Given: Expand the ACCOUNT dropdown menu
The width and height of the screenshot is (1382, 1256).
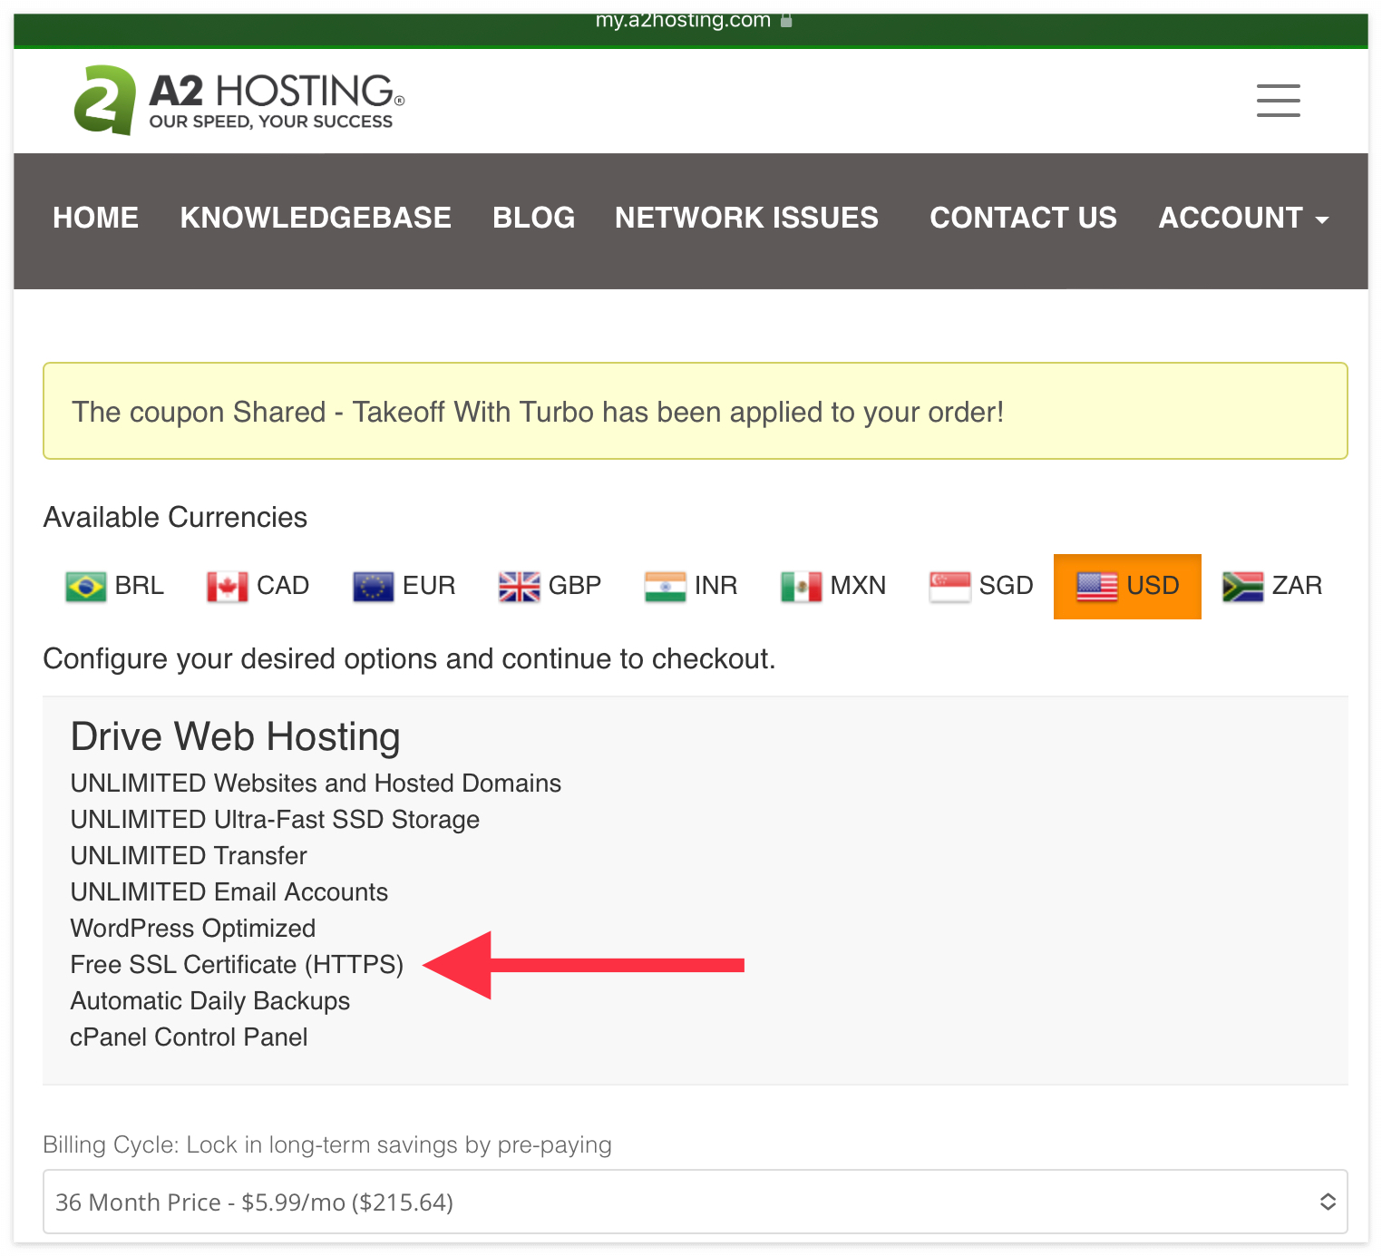Looking at the screenshot, I should tap(1243, 218).
